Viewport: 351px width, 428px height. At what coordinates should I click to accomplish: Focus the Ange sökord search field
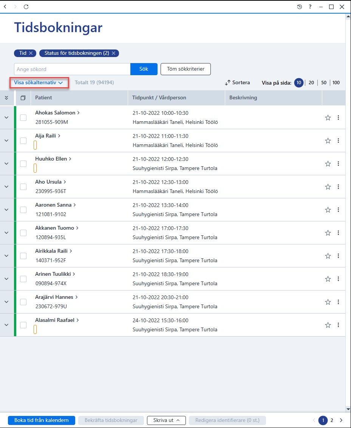coord(72,69)
